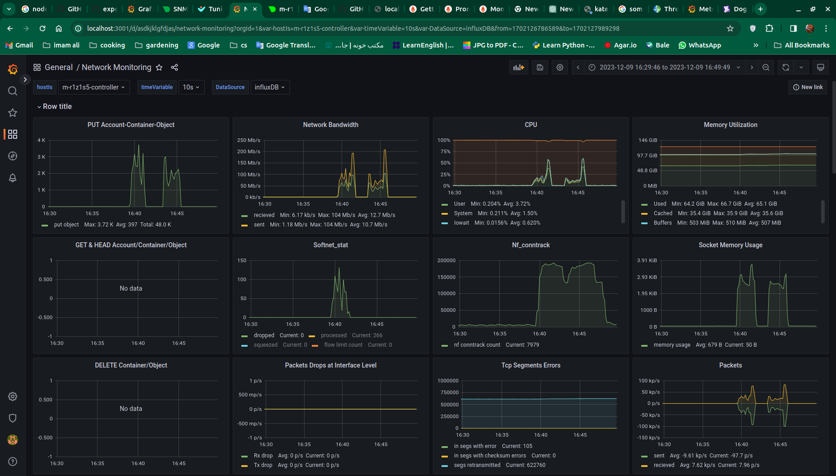Mark dashboard as favorite with star icon
Viewport: 836px width, 476px height.
[x=159, y=67]
